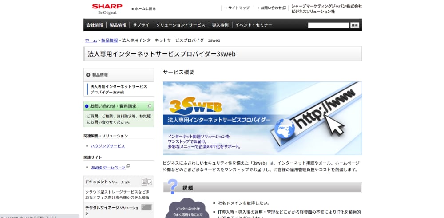444x218 pixels.
Task: Click the company name シャープマーケティングジャパン株式会社
Action: 326,6
